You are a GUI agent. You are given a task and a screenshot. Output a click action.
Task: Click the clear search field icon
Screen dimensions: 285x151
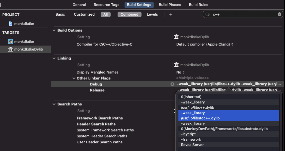pos(279,14)
